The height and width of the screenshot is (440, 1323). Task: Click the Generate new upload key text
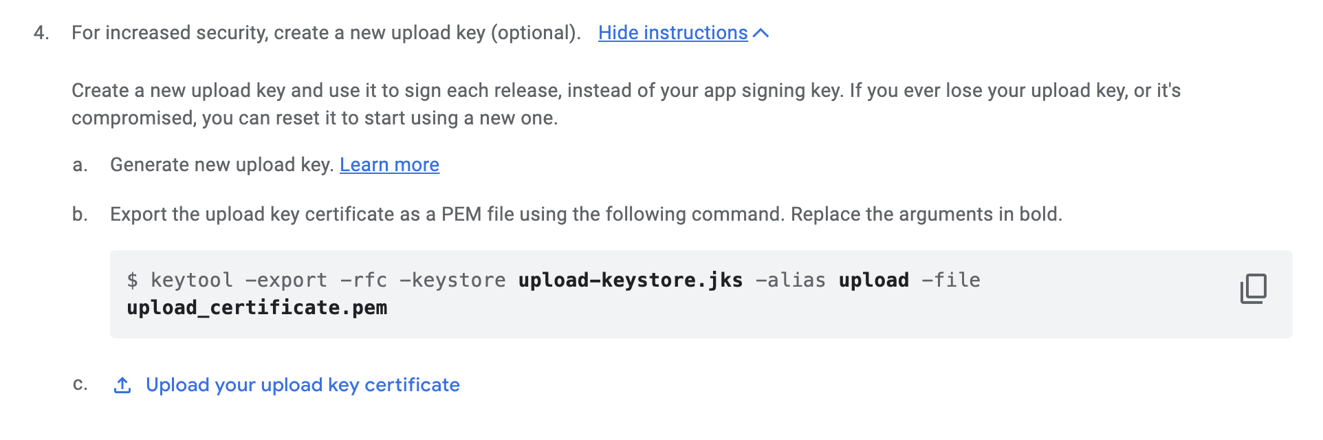pyautogui.click(x=221, y=165)
